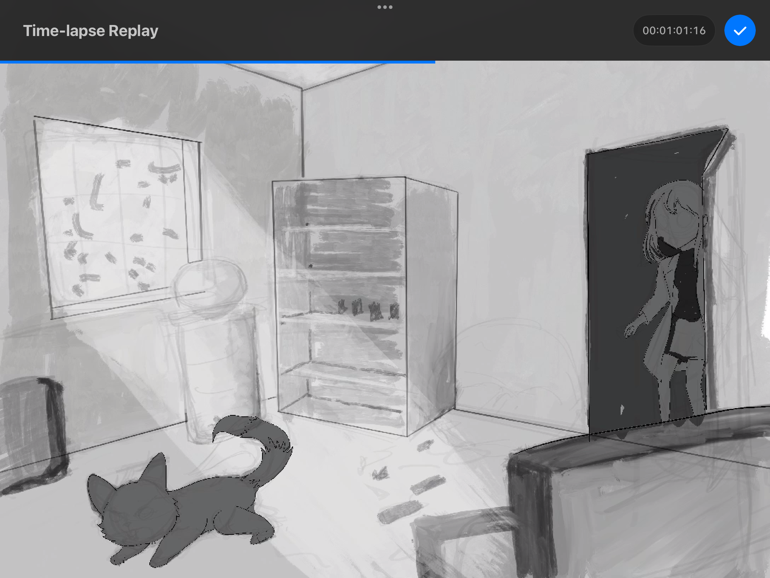
Task: Tap the blue checkmark Done button
Action: [x=740, y=31]
